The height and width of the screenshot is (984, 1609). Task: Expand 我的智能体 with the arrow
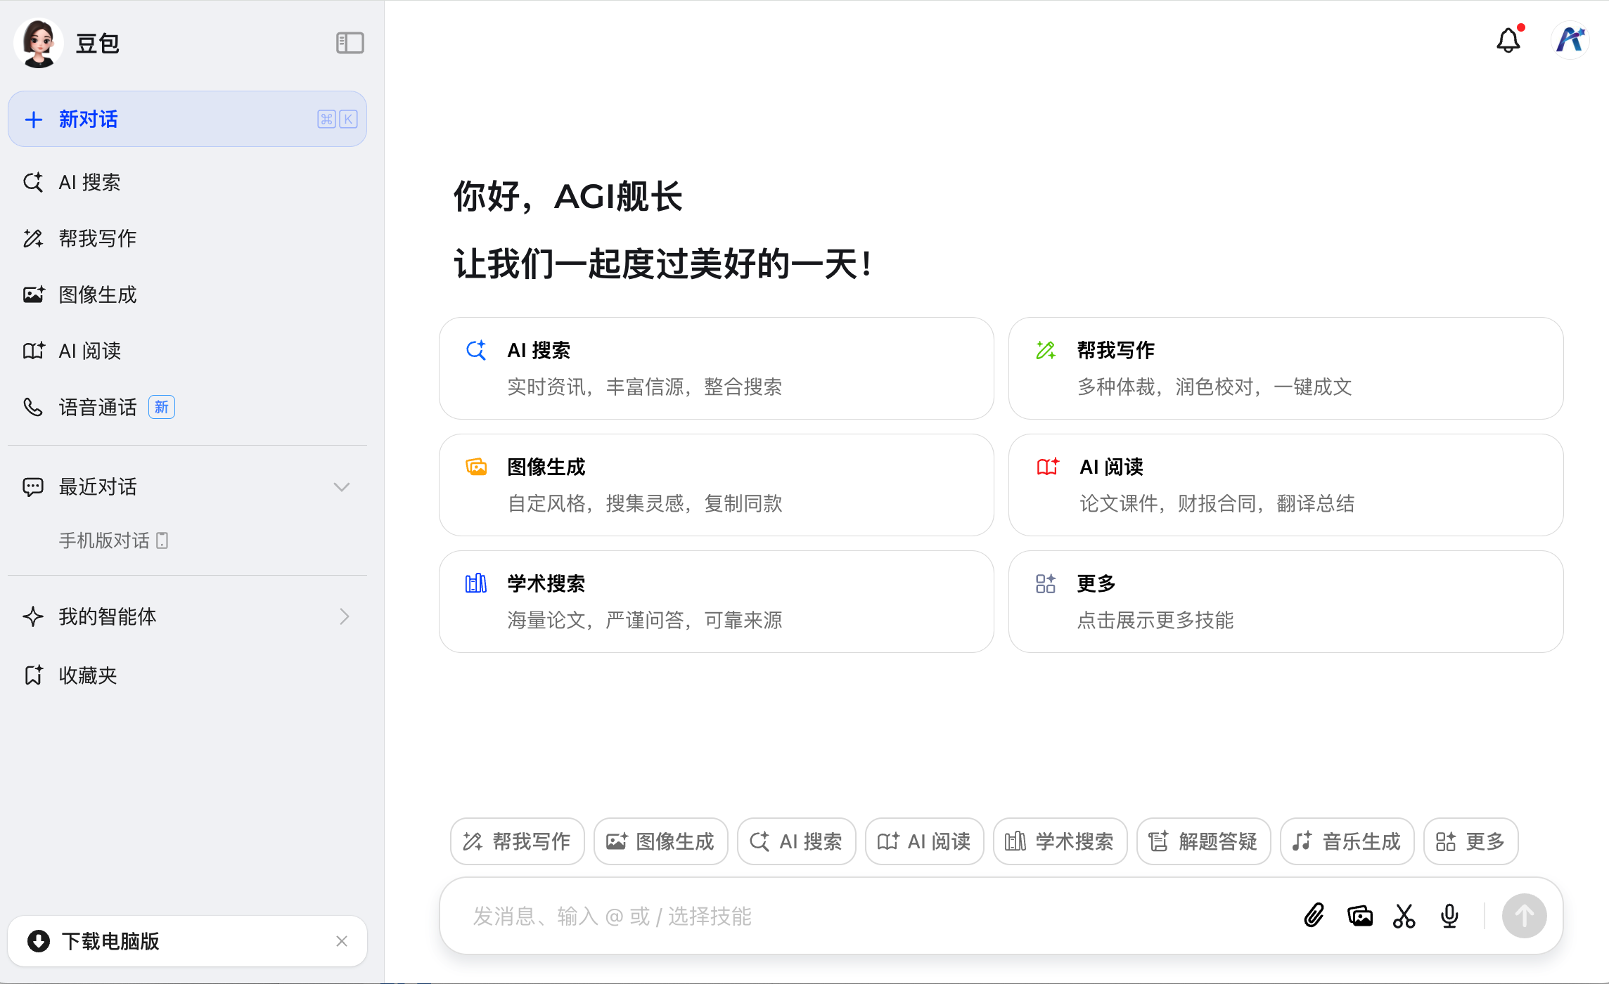click(x=345, y=616)
